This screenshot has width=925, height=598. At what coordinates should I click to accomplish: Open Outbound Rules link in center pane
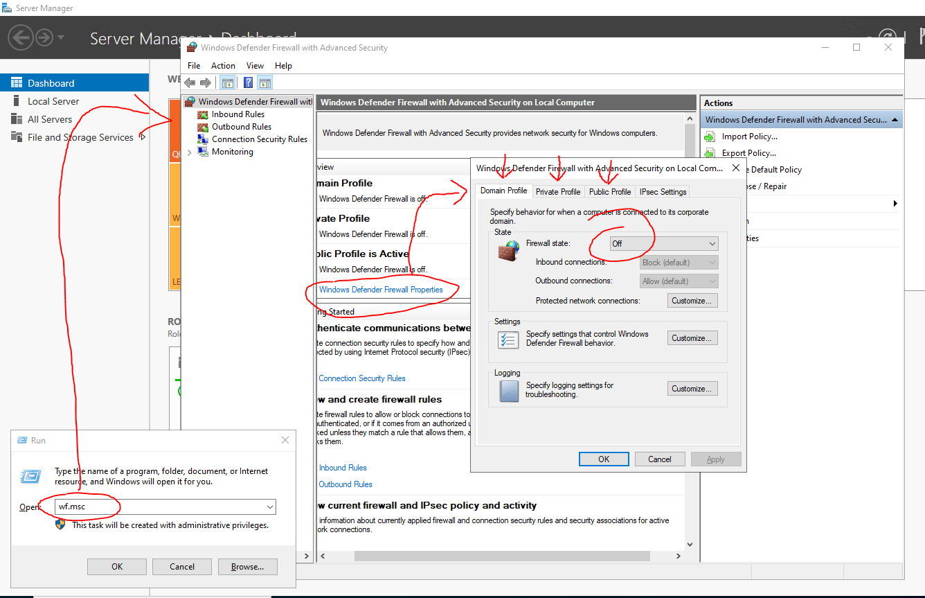click(x=345, y=484)
